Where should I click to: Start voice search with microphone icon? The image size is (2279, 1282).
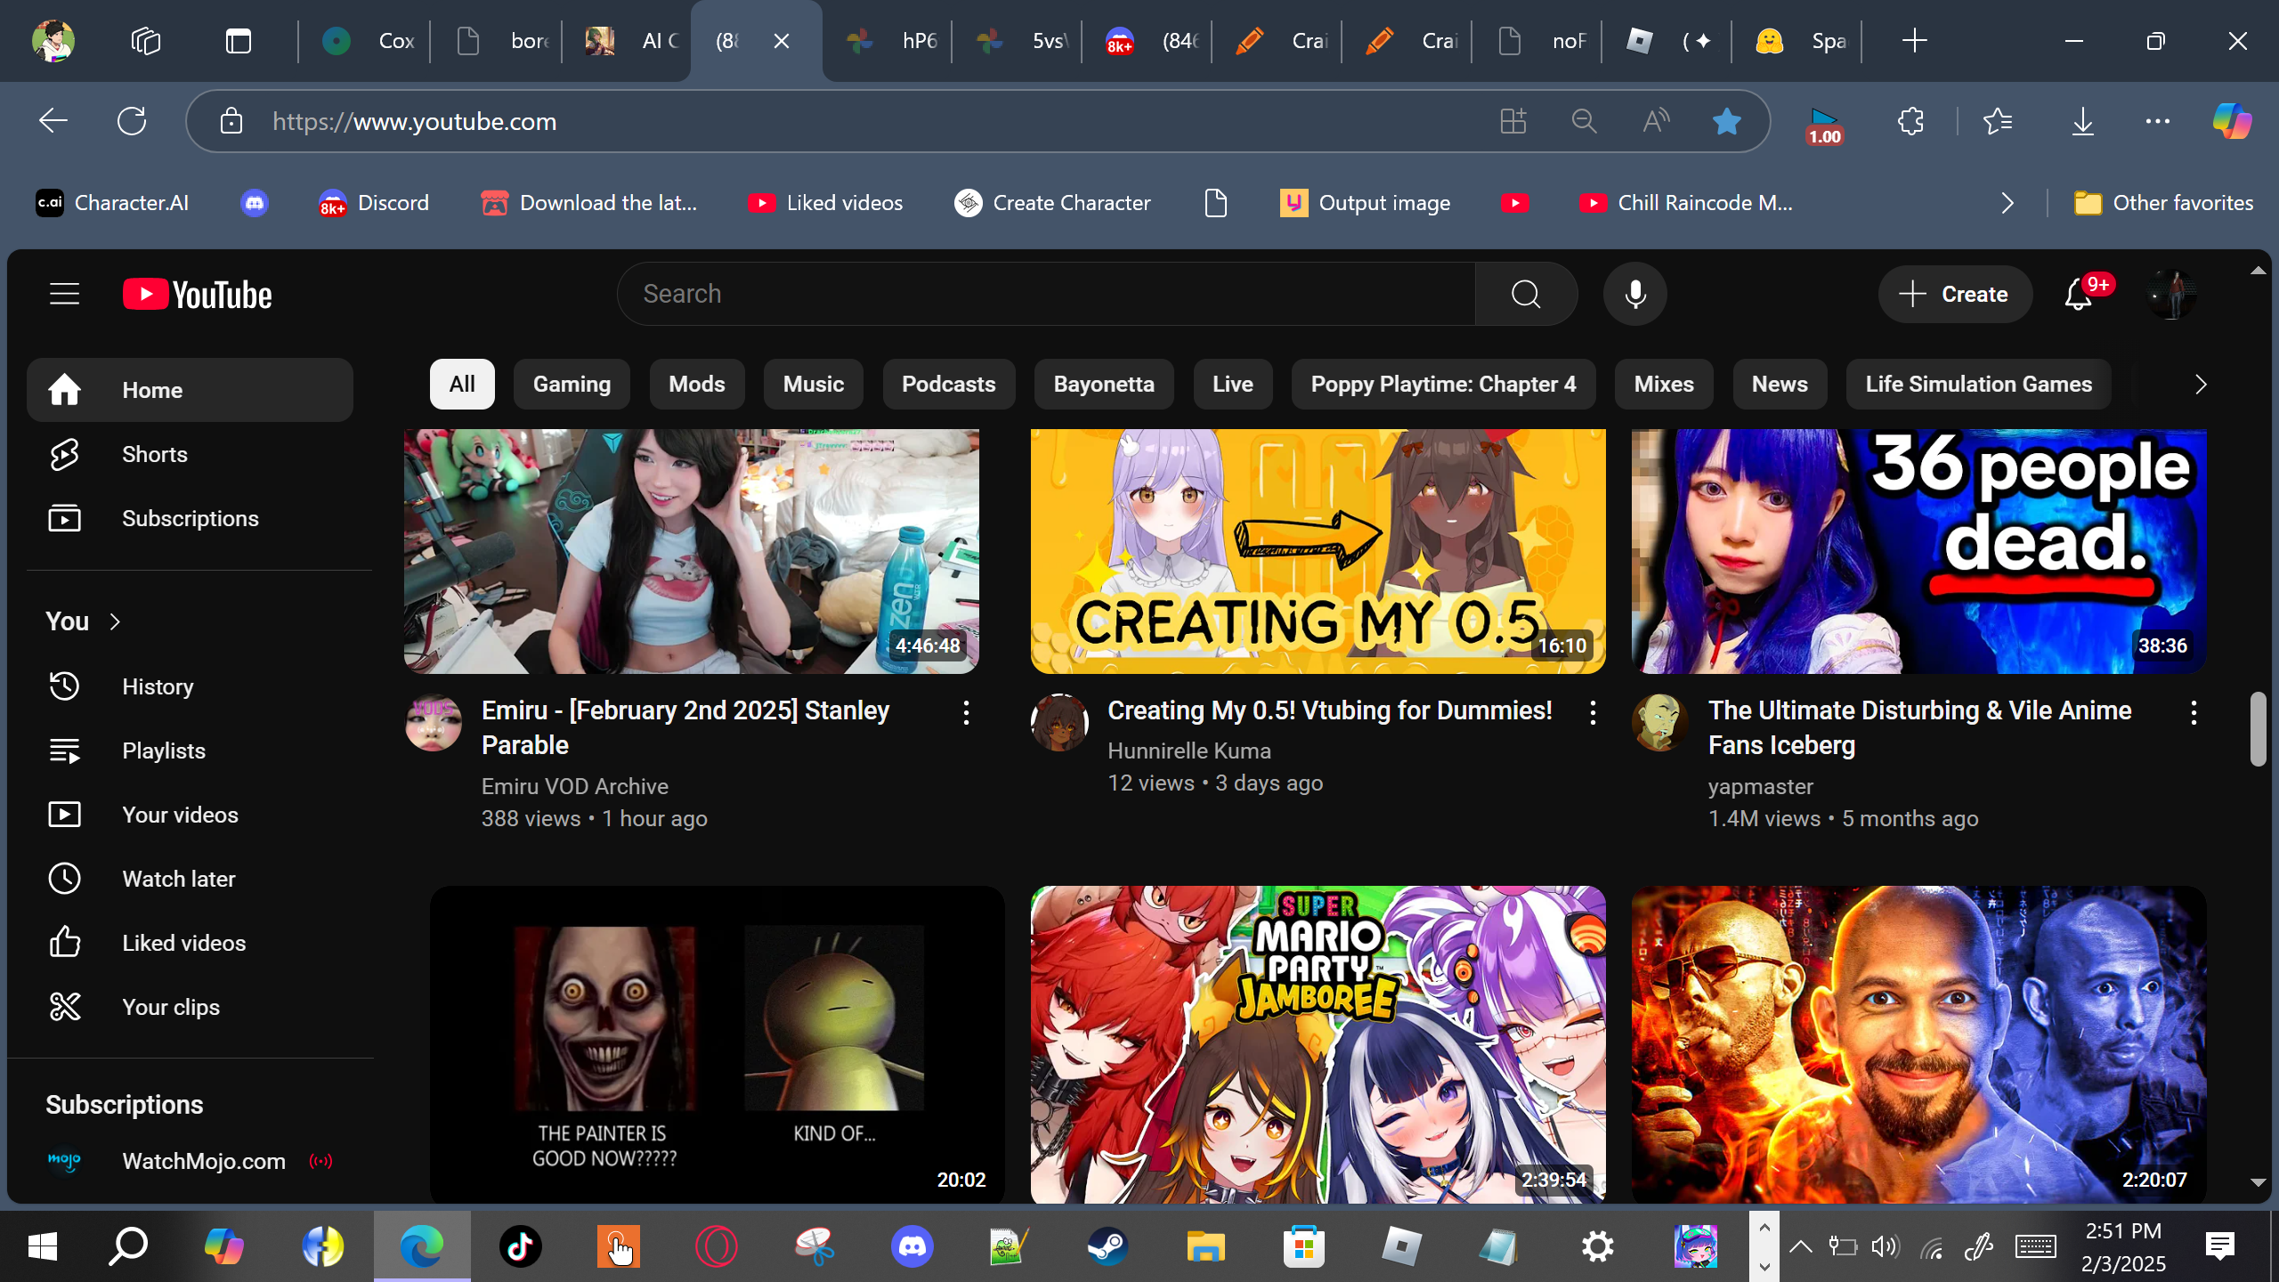1634,294
